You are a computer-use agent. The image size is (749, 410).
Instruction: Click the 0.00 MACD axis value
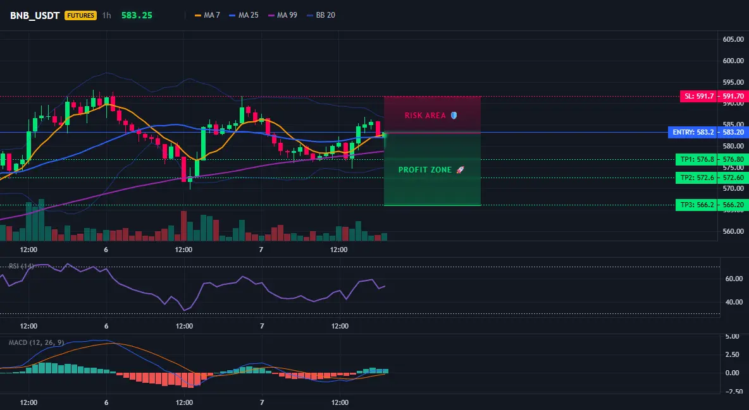(x=733, y=373)
